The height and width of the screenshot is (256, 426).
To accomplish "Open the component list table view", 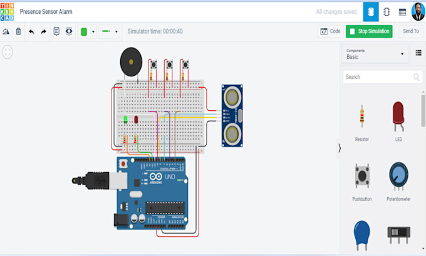I will (402, 12).
